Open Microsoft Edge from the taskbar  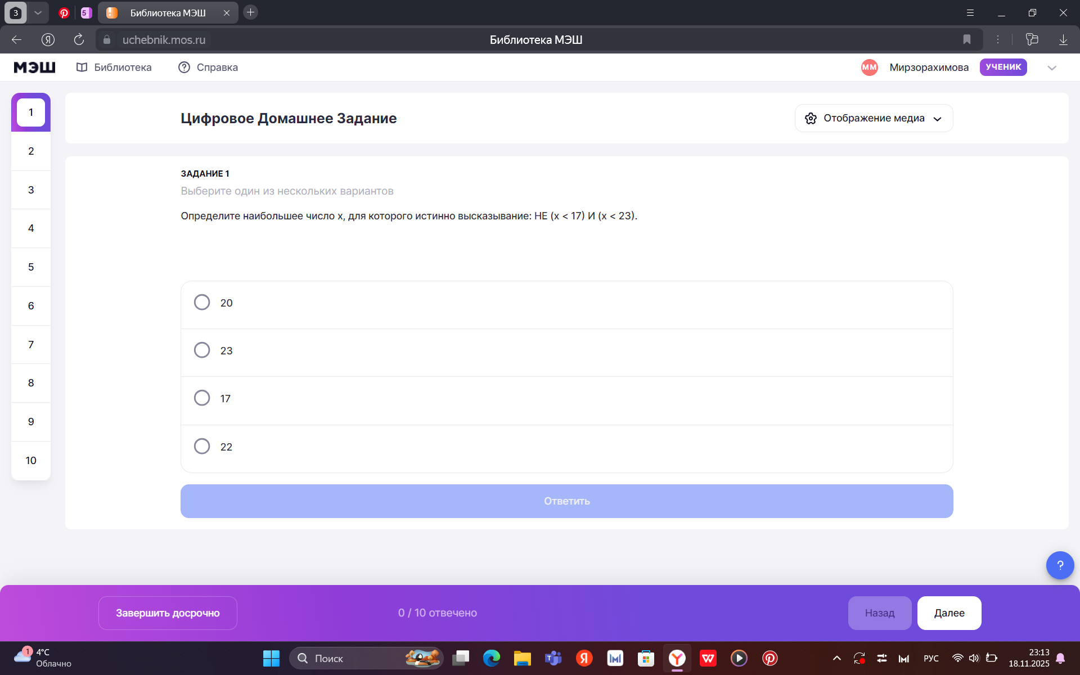click(491, 658)
